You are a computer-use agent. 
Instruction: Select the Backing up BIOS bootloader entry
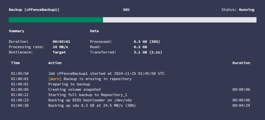click(92, 100)
